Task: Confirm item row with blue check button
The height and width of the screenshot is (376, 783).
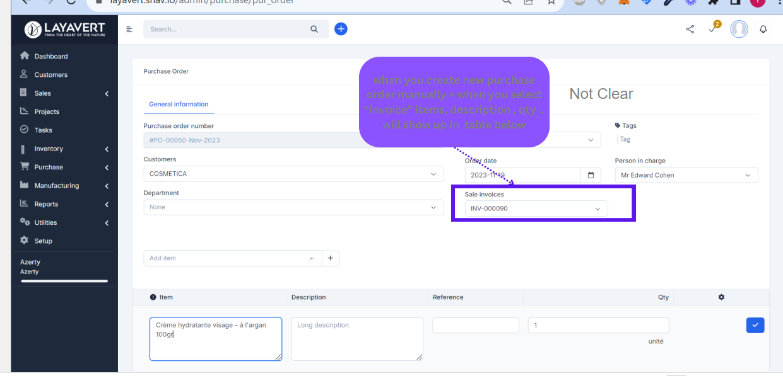Action: click(x=755, y=325)
